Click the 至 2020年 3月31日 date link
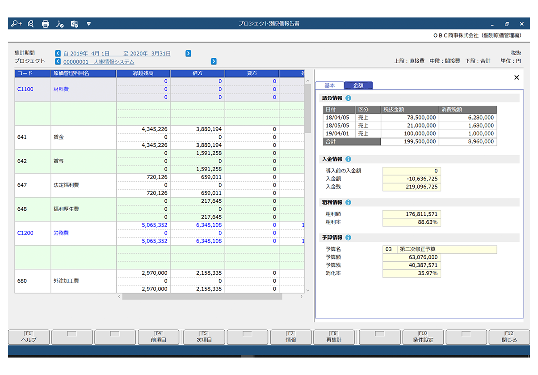538x375 pixels. click(x=147, y=53)
